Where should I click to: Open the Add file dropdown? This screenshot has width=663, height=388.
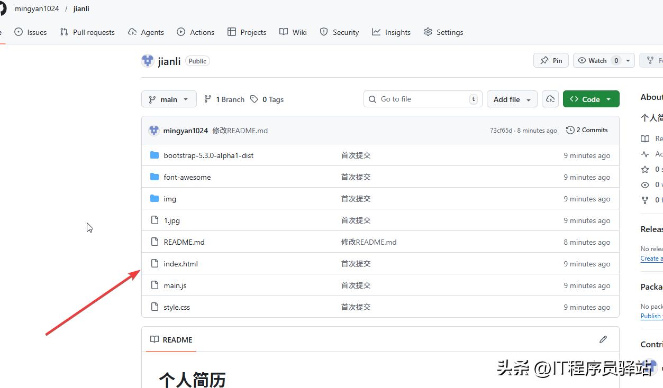(511, 99)
